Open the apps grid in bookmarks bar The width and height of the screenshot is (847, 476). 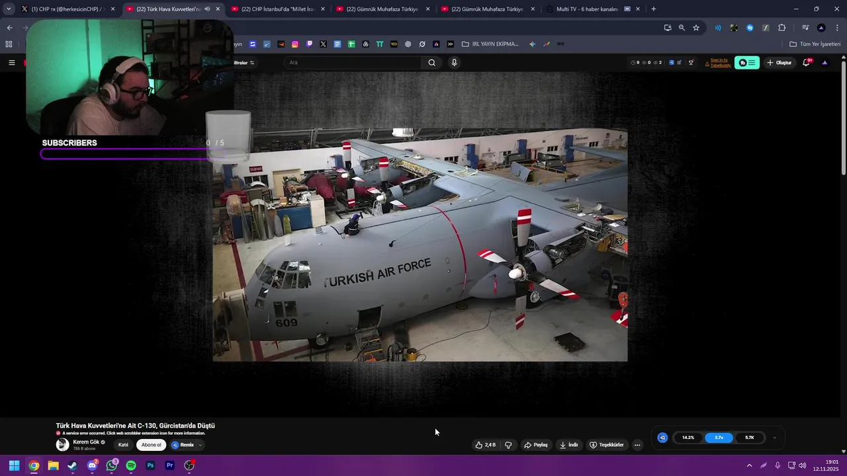(9, 44)
